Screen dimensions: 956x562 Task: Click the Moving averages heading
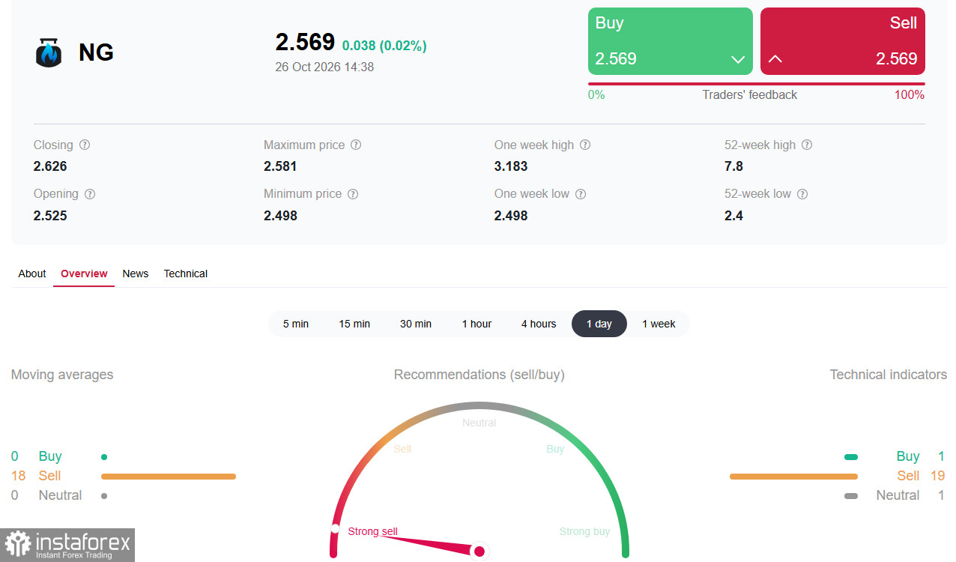(62, 375)
